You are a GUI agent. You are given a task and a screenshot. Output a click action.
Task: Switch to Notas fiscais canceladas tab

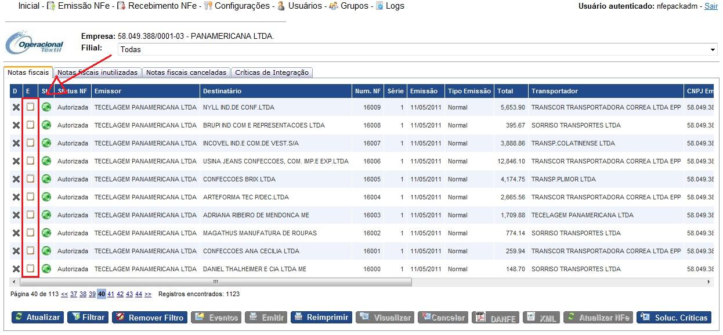(x=186, y=72)
